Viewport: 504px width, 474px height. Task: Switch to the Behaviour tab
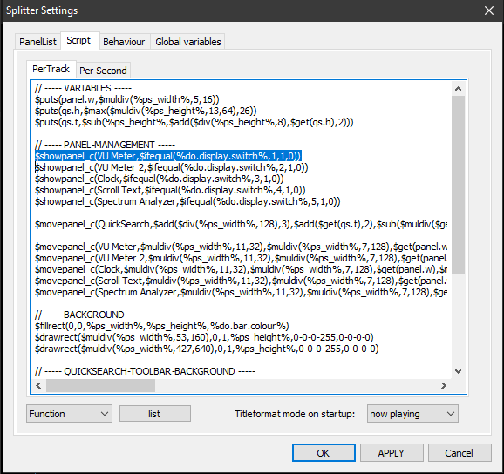click(124, 42)
